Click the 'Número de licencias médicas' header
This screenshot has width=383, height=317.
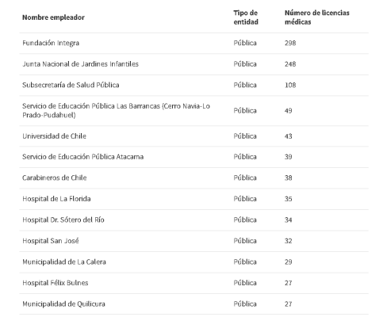(317, 17)
